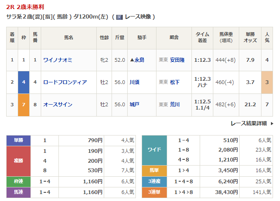280x201 pixels.
Task: Click the arrow icon after レース結果詳細
Action: [271, 123]
